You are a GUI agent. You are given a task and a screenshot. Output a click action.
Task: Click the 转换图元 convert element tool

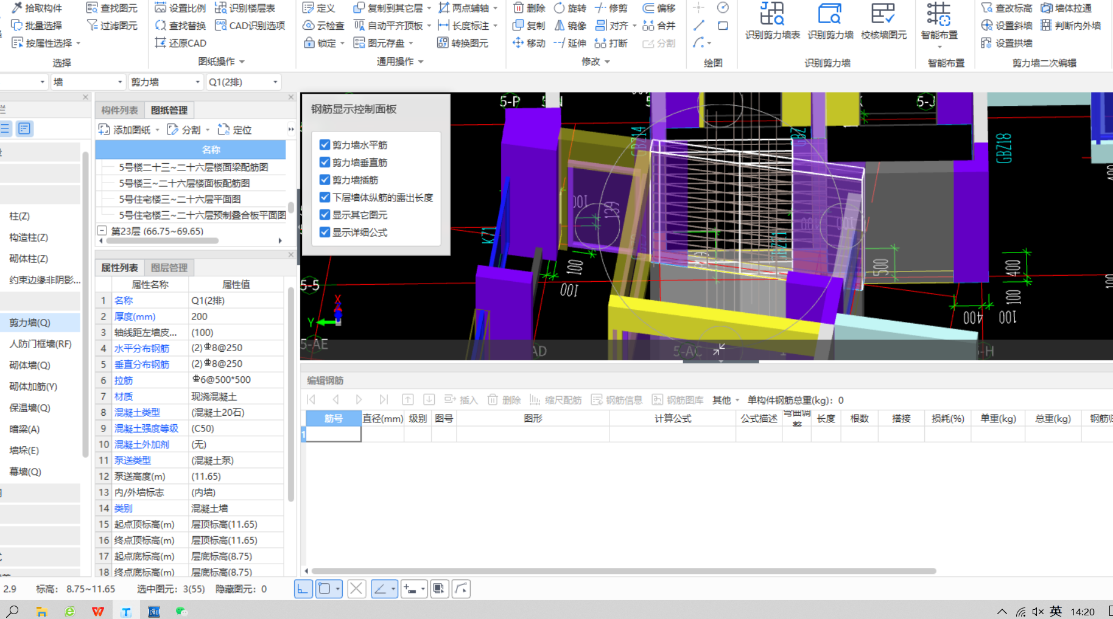tap(463, 43)
